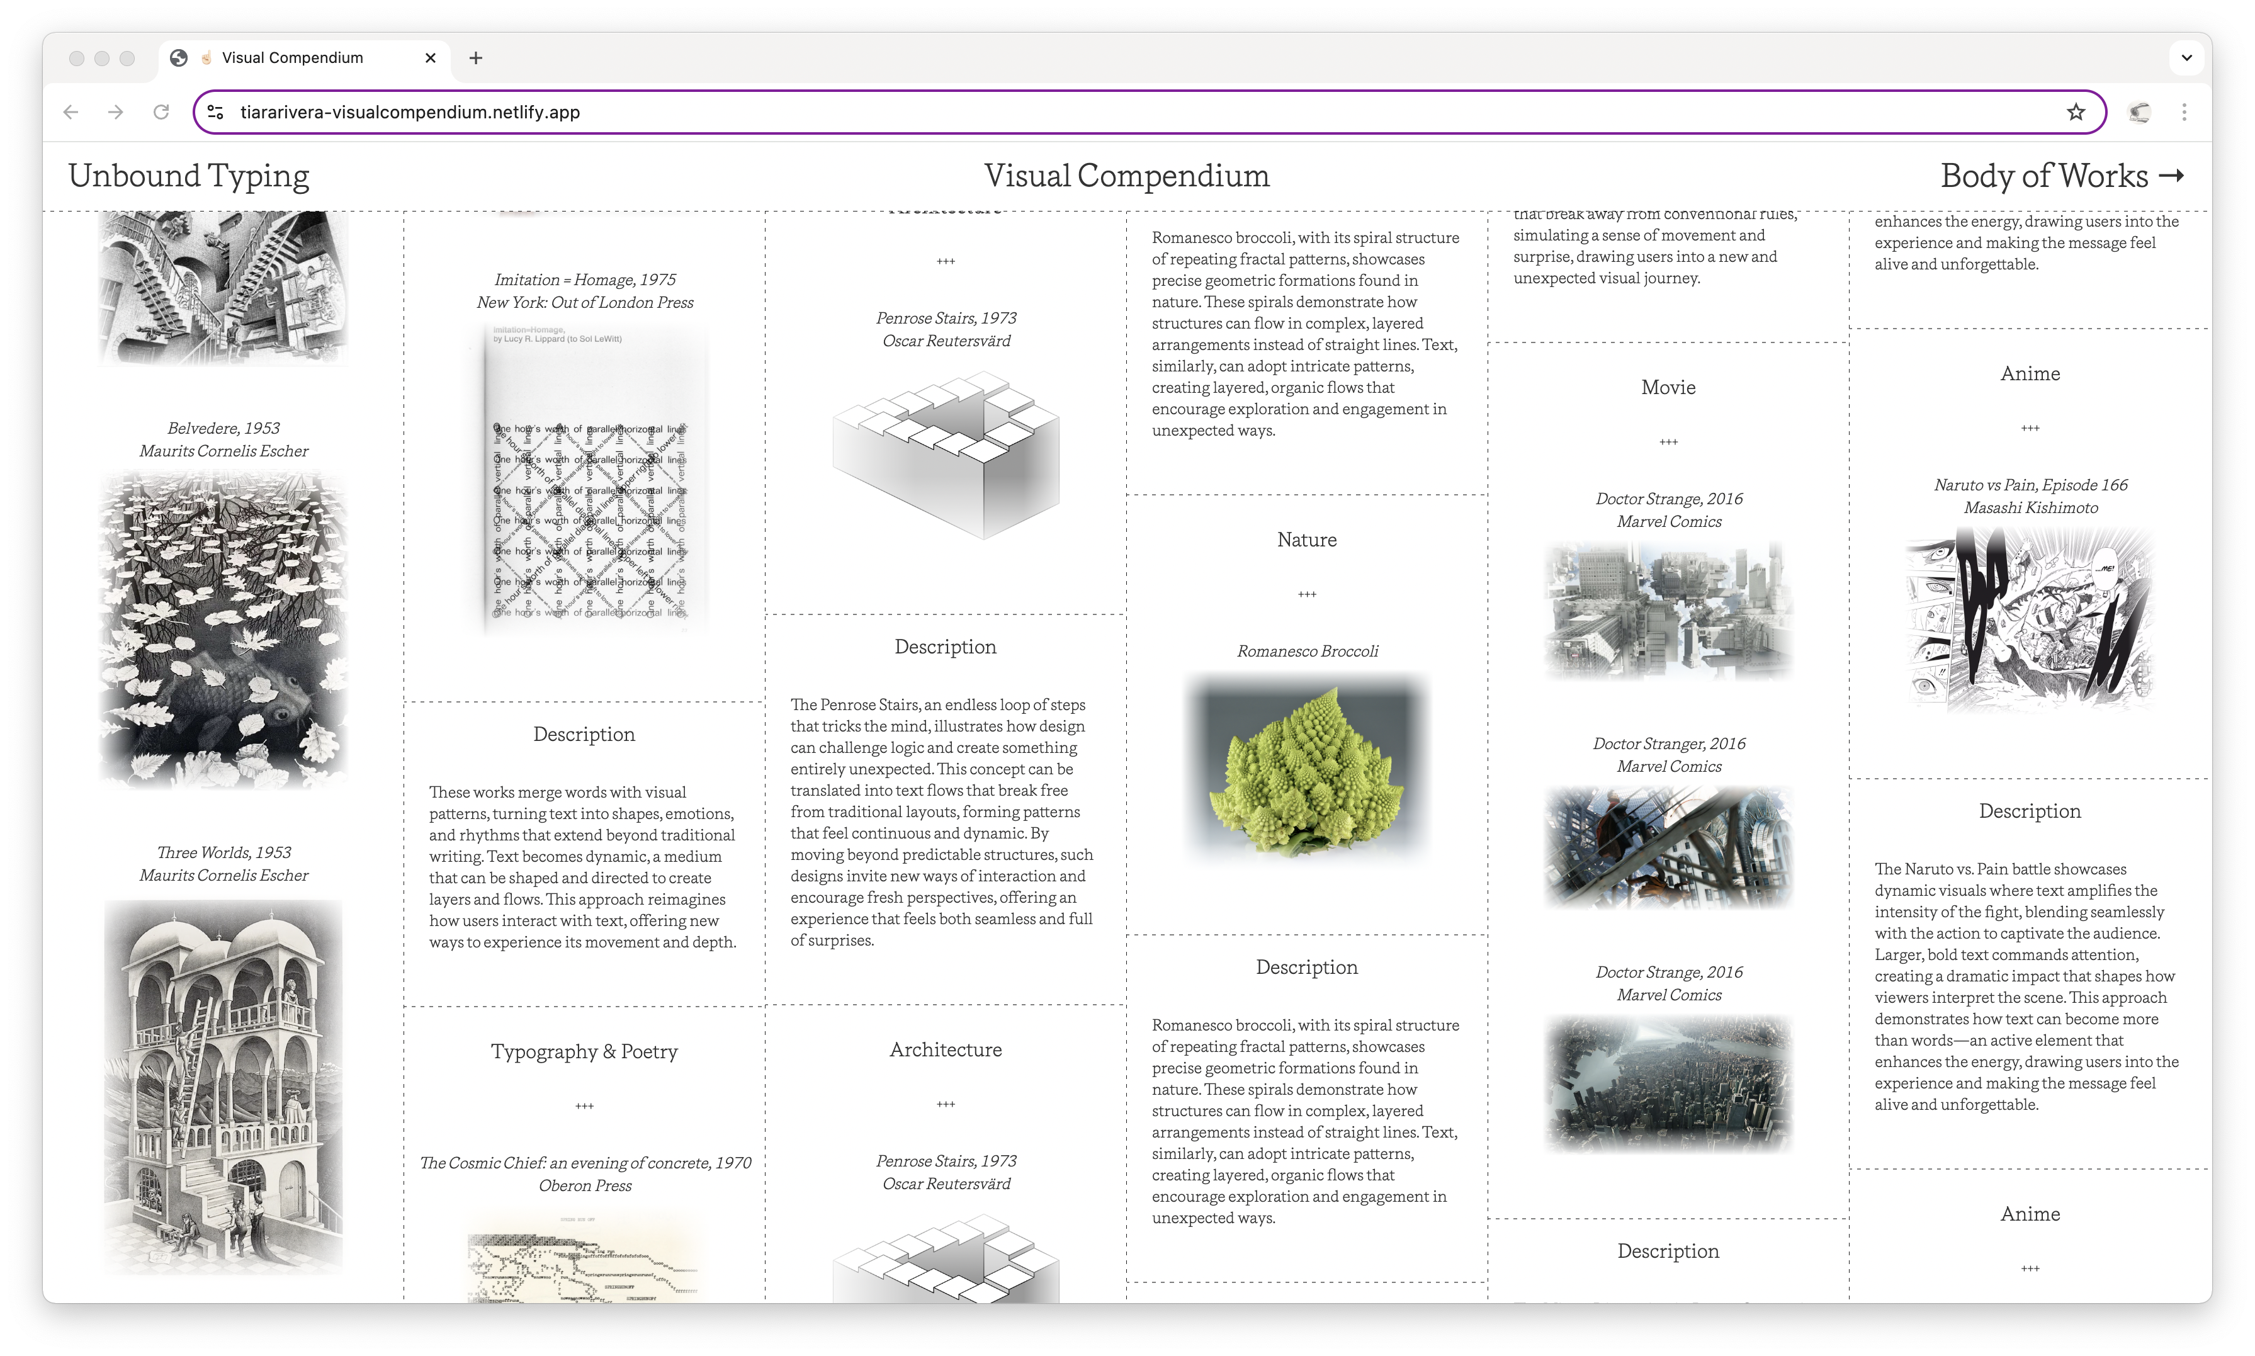Click the 'Masashi Kishimoto' caption

tap(2030, 507)
